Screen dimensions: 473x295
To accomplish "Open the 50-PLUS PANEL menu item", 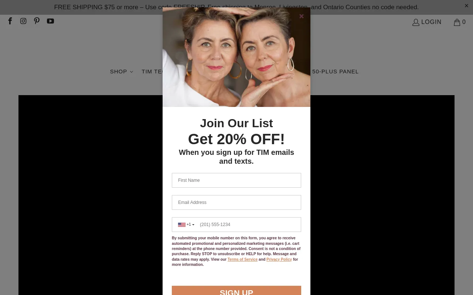I will (x=335, y=72).
